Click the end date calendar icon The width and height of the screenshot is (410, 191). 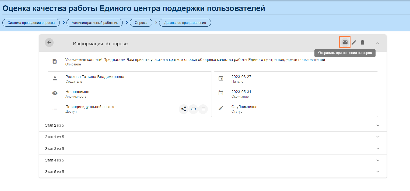pos(221,93)
